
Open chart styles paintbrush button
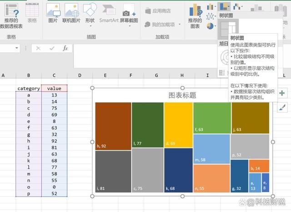pos(282,107)
